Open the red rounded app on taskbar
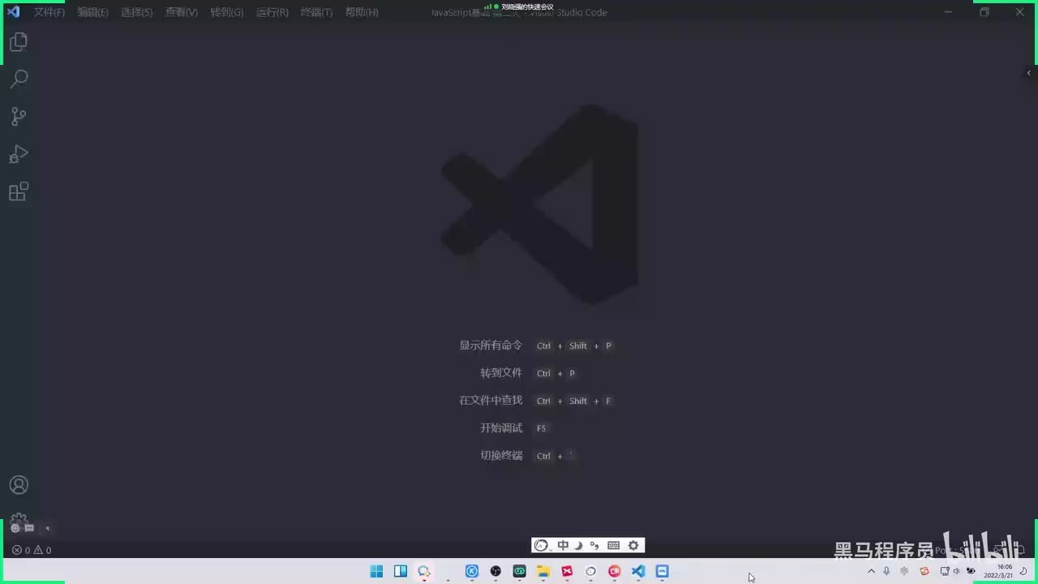 (x=614, y=571)
